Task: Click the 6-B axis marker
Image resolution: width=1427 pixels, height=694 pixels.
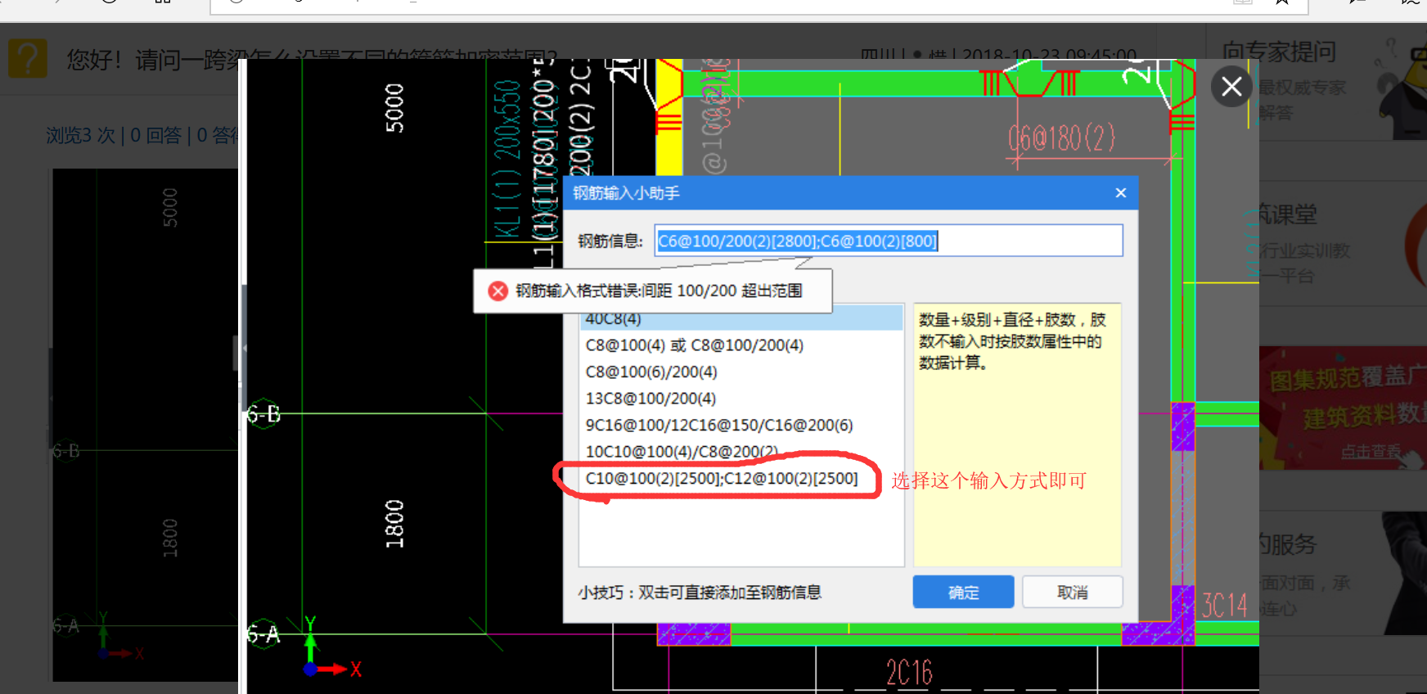Action: click(263, 414)
